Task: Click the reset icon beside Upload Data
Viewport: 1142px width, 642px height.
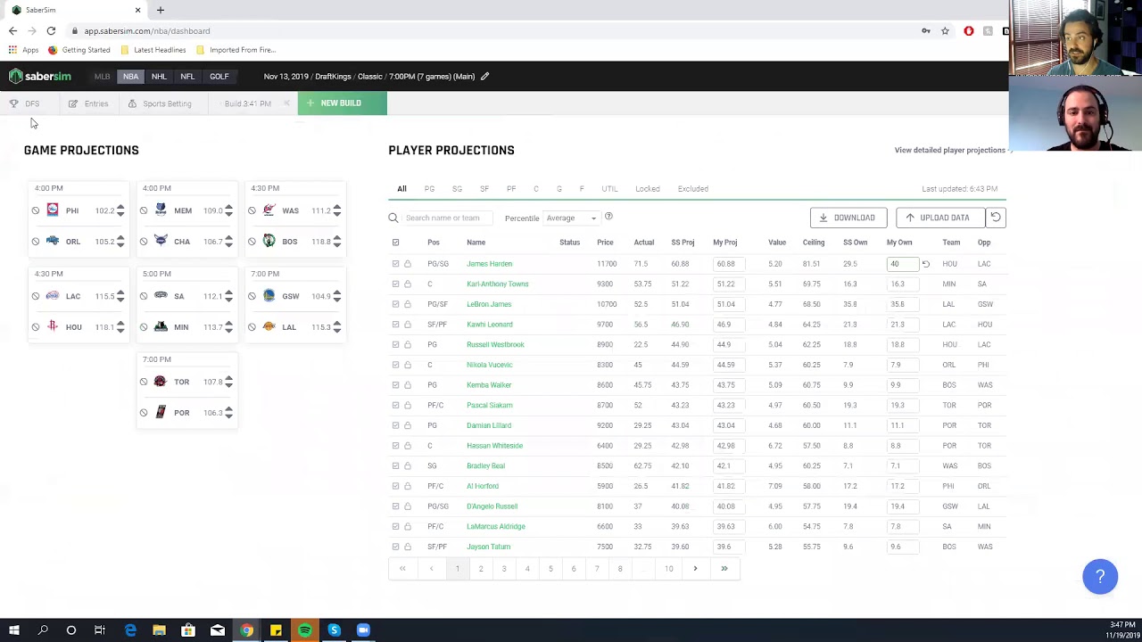Action: (x=996, y=218)
